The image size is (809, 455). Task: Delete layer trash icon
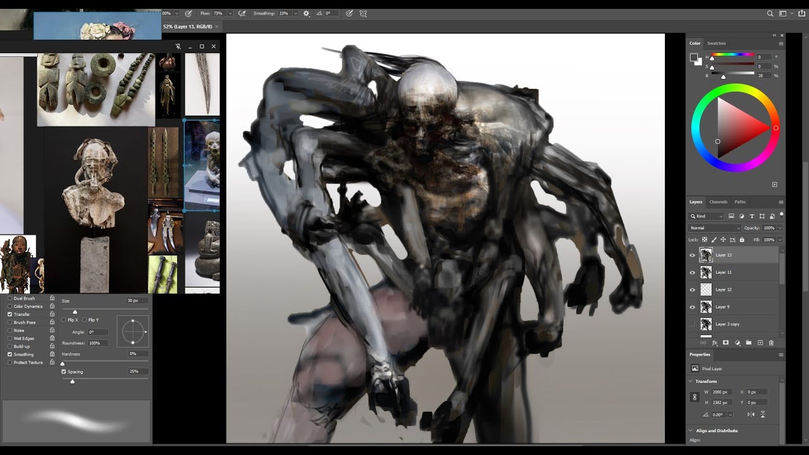771,343
